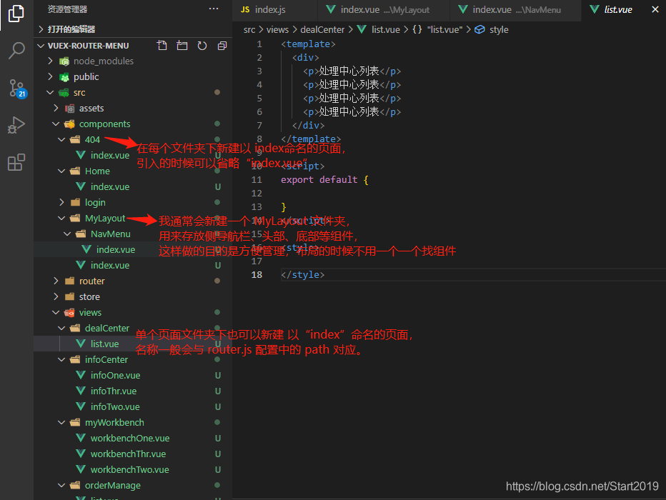Click the style breadcrumb symbol
666x500 pixels.
tap(492, 30)
